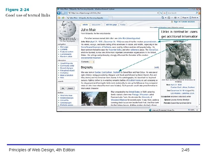
Task: Click the Go button under search
Action: (x=63, y=88)
